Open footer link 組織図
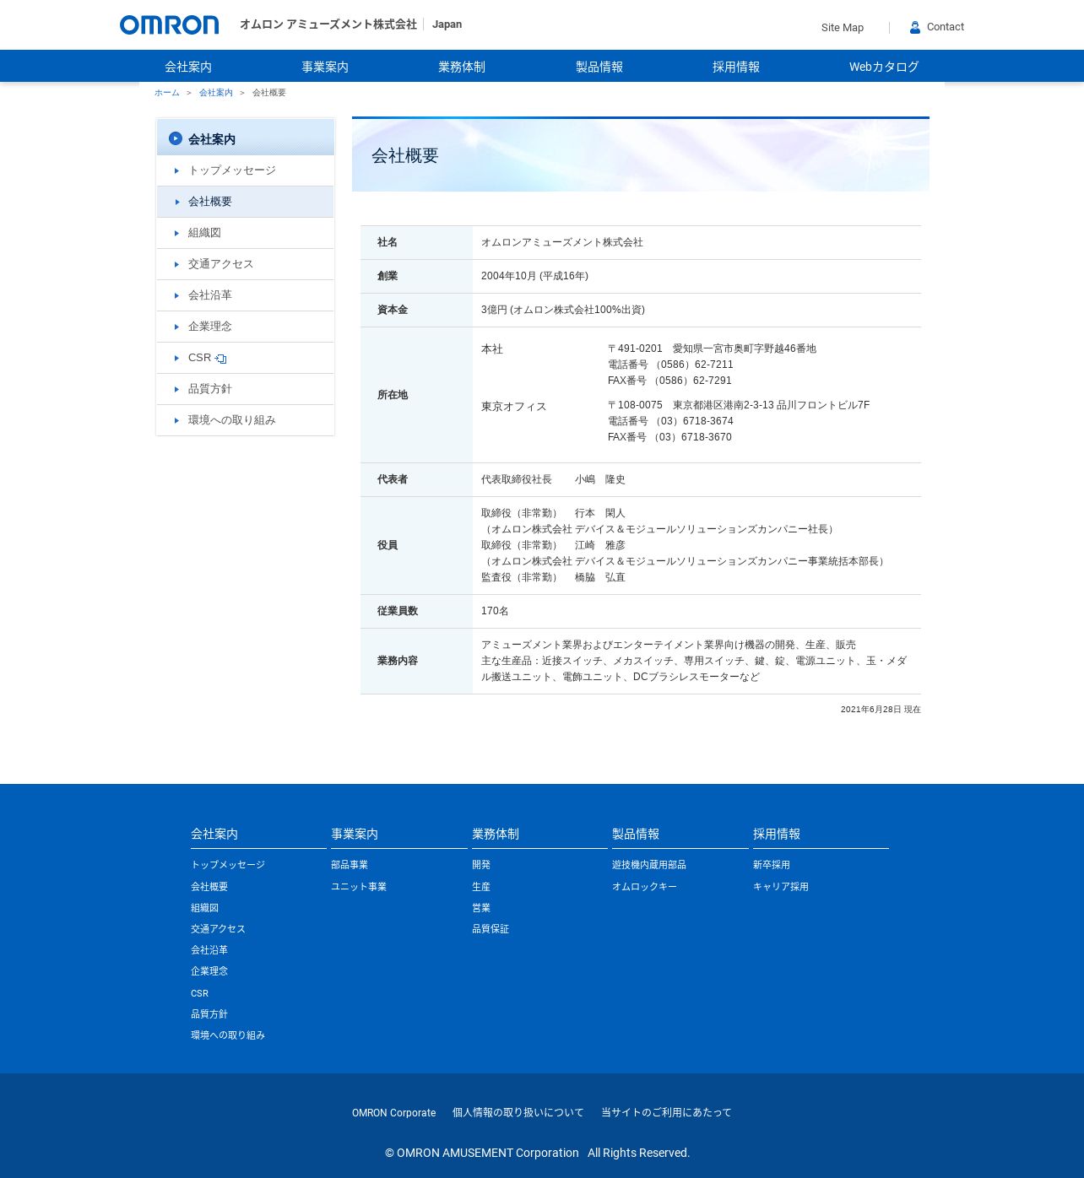 point(204,908)
